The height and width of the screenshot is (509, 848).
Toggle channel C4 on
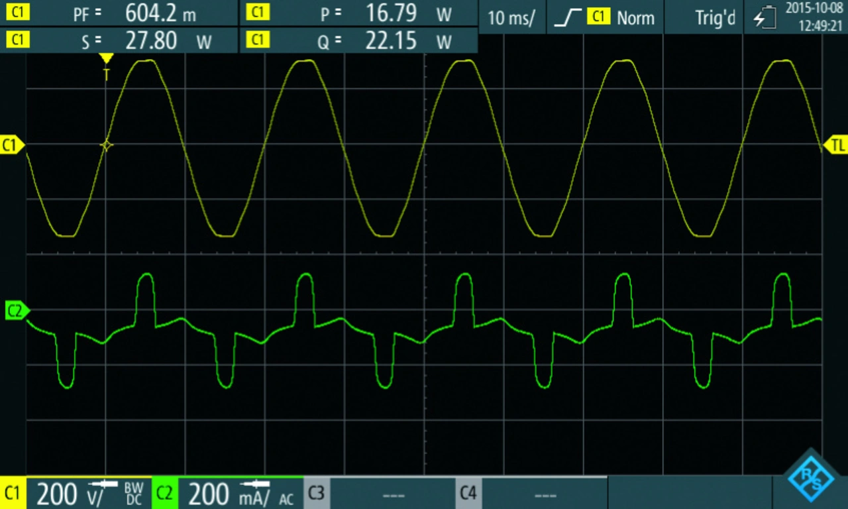(x=468, y=494)
